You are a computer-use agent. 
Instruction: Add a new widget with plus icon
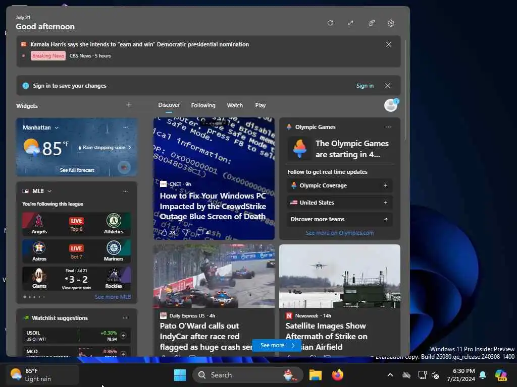coord(129,105)
